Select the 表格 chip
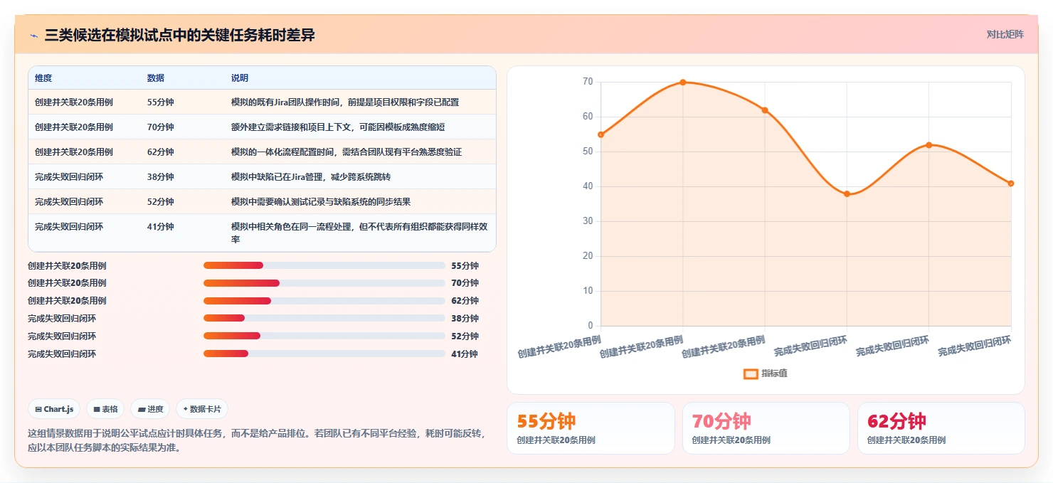The image size is (1053, 483). point(105,409)
